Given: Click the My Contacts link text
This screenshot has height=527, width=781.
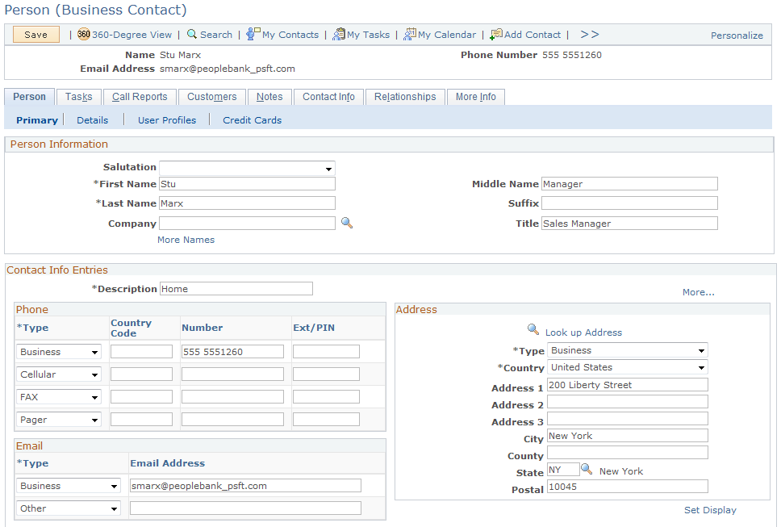Looking at the screenshot, I should coord(290,35).
